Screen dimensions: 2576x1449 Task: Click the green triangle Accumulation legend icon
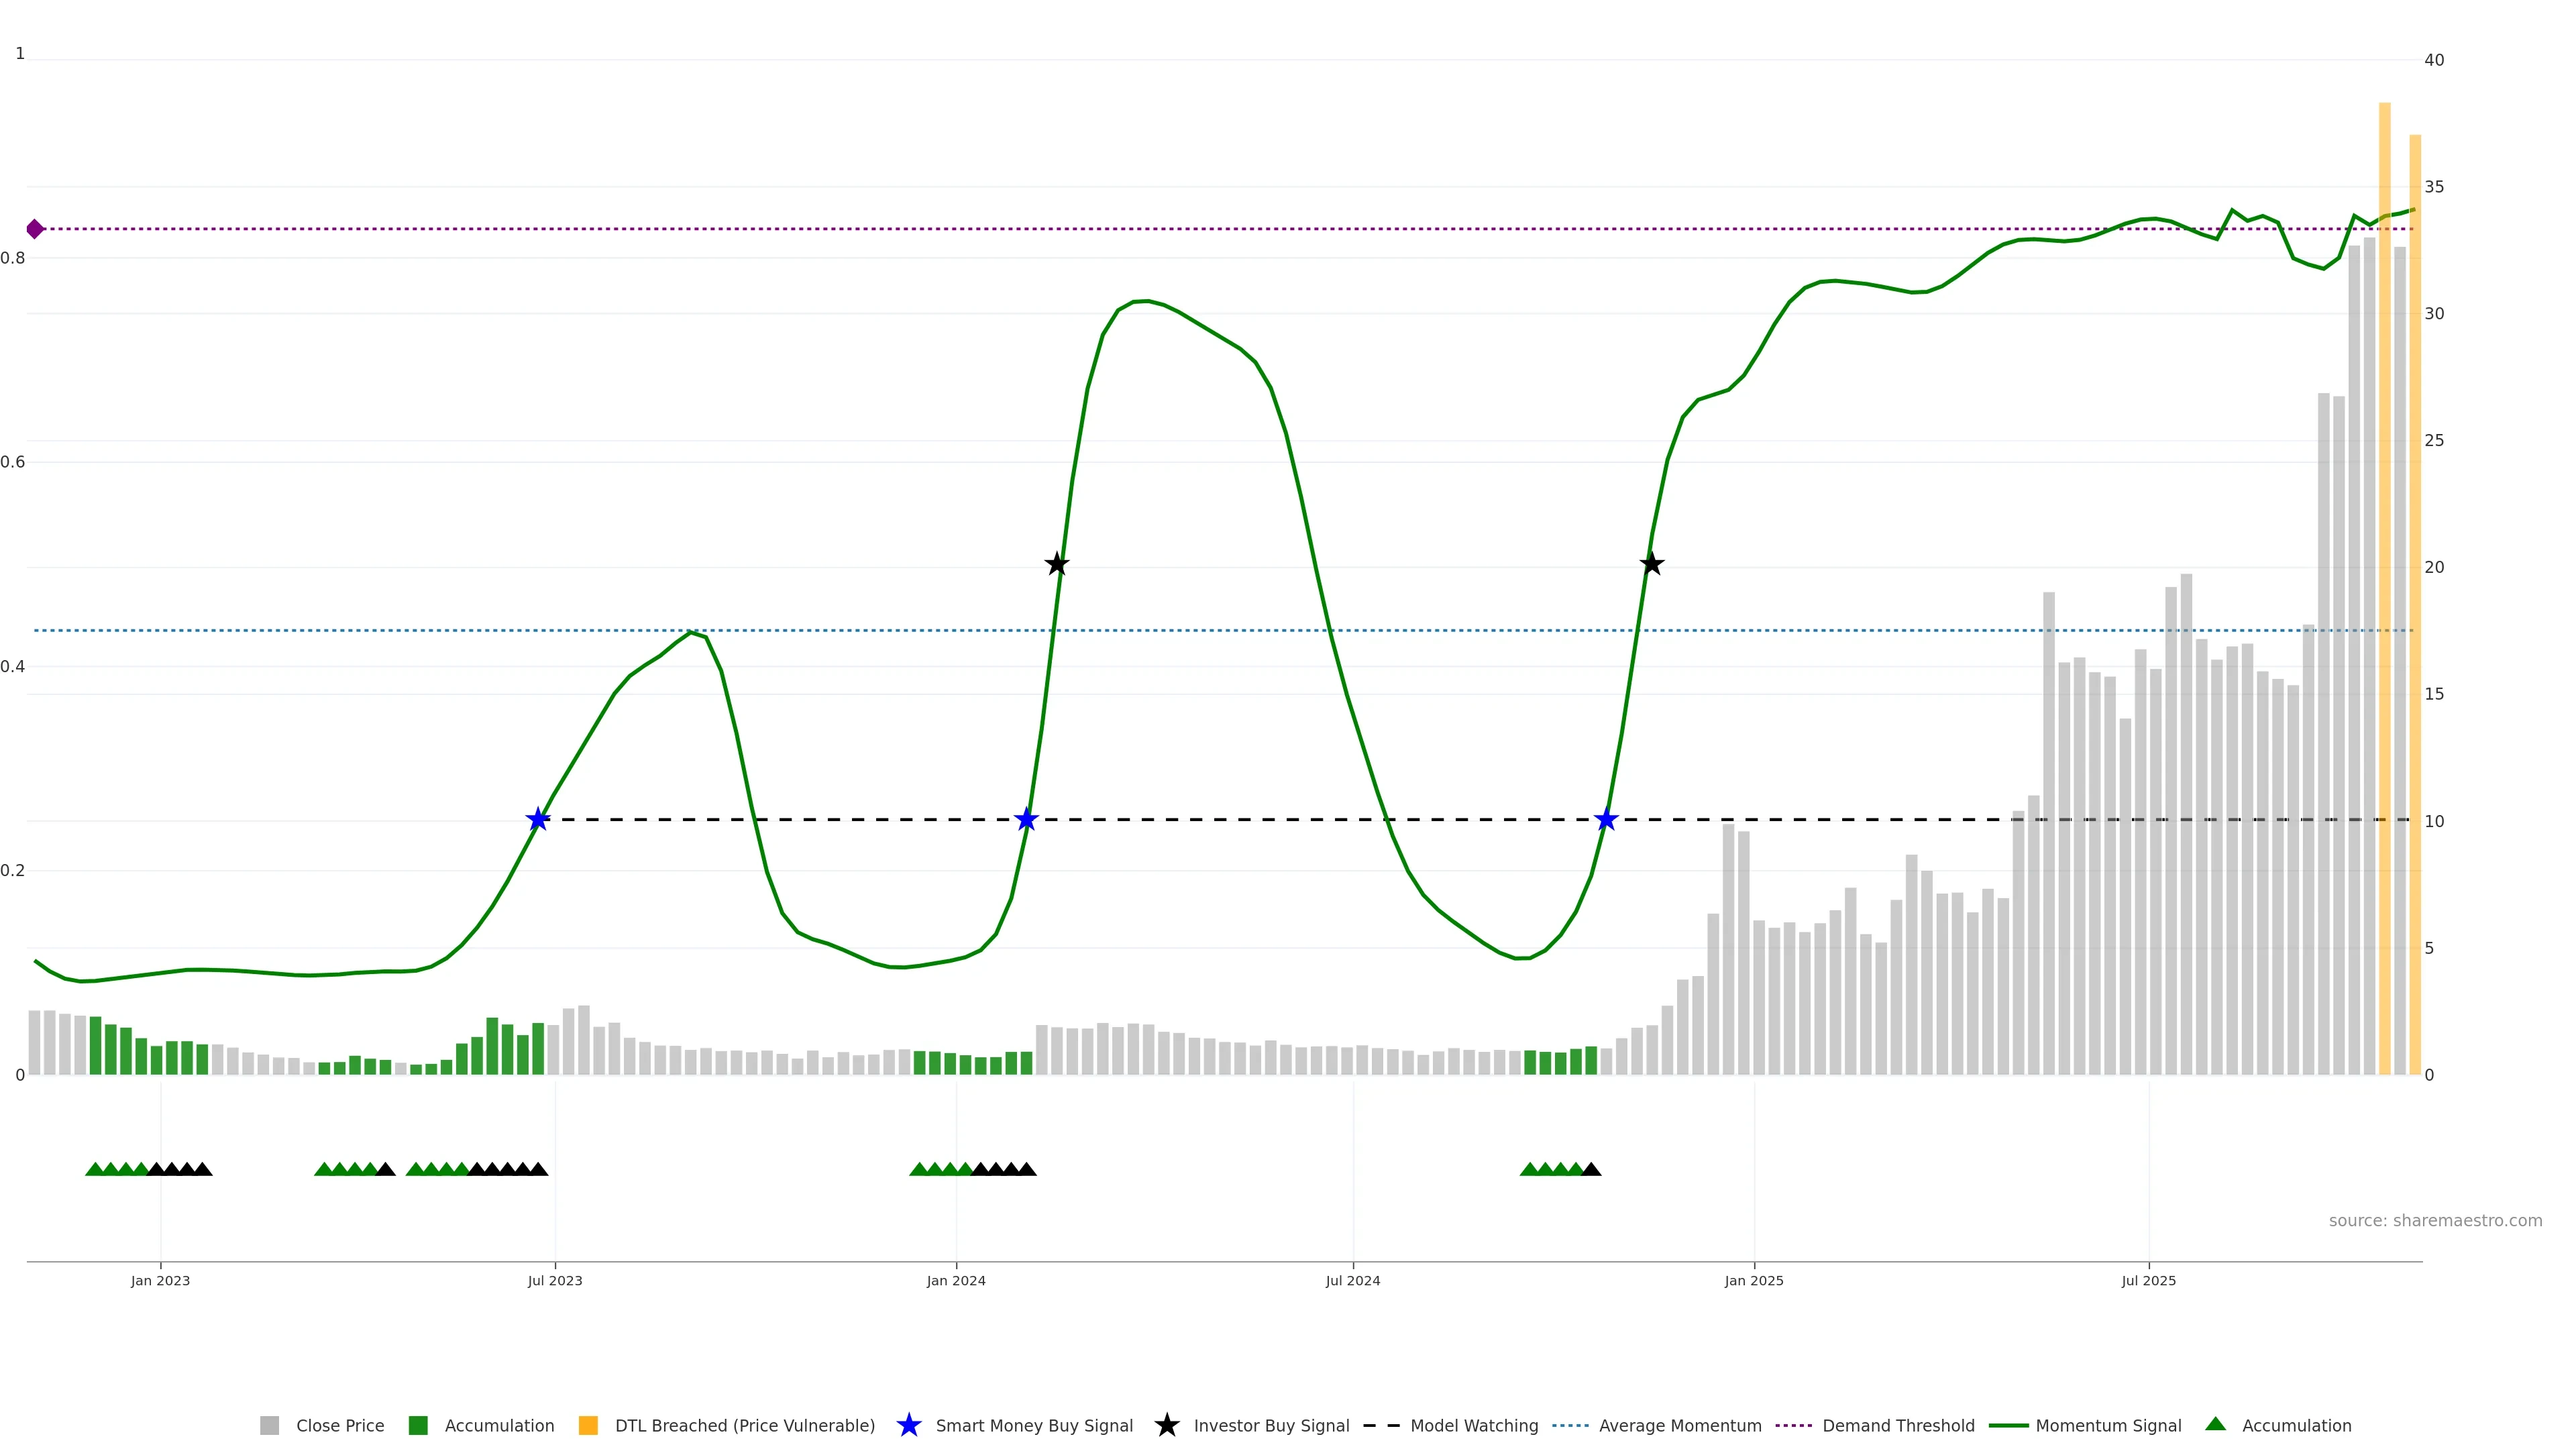tap(2215, 1424)
